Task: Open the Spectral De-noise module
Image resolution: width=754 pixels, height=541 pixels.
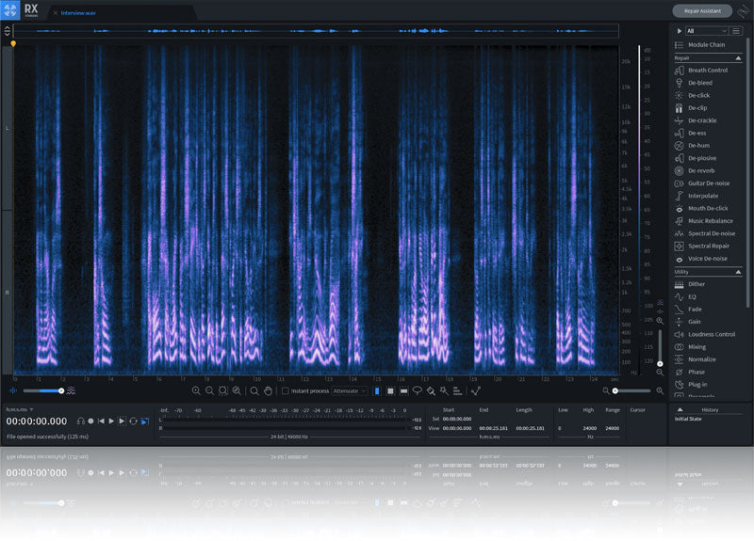Action: click(x=705, y=233)
